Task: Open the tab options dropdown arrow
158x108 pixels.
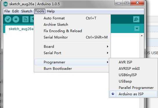Action: [137, 29]
